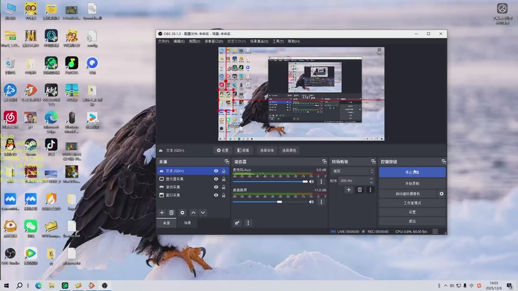Screen dimensions: 518x291
Task: Click the Start Recording (开始录制) button
Action: pyautogui.click(x=412, y=184)
